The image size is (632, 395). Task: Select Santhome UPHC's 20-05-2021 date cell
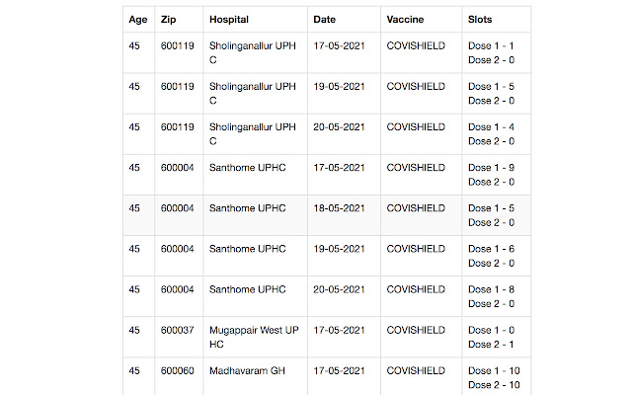point(339,289)
